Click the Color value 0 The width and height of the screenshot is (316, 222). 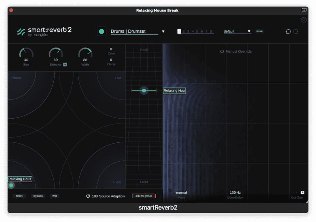click(111, 49)
